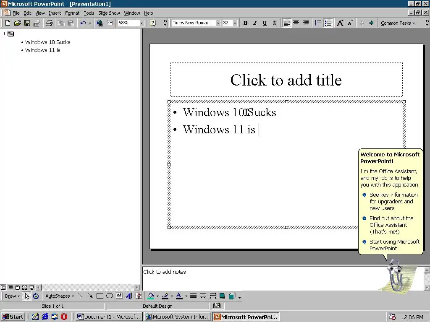Screen dimensions: 430x322
Task: Apply the Line Color brush swatch
Action: click(165, 296)
